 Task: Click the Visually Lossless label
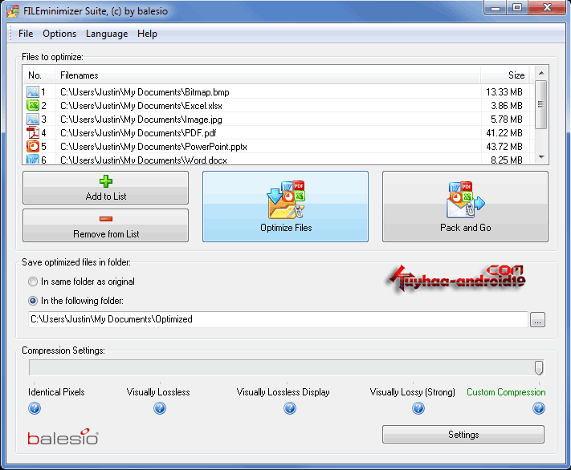(x=158, y=392)
